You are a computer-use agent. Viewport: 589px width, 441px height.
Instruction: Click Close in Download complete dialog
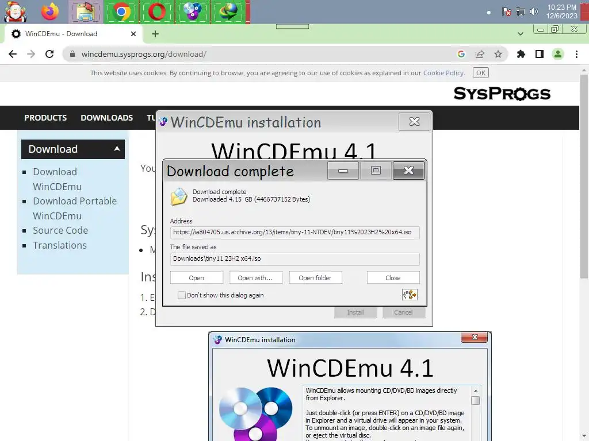[393, 278]
